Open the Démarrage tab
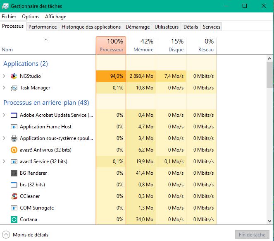The image size is (274, 241). tap(138, 27)
